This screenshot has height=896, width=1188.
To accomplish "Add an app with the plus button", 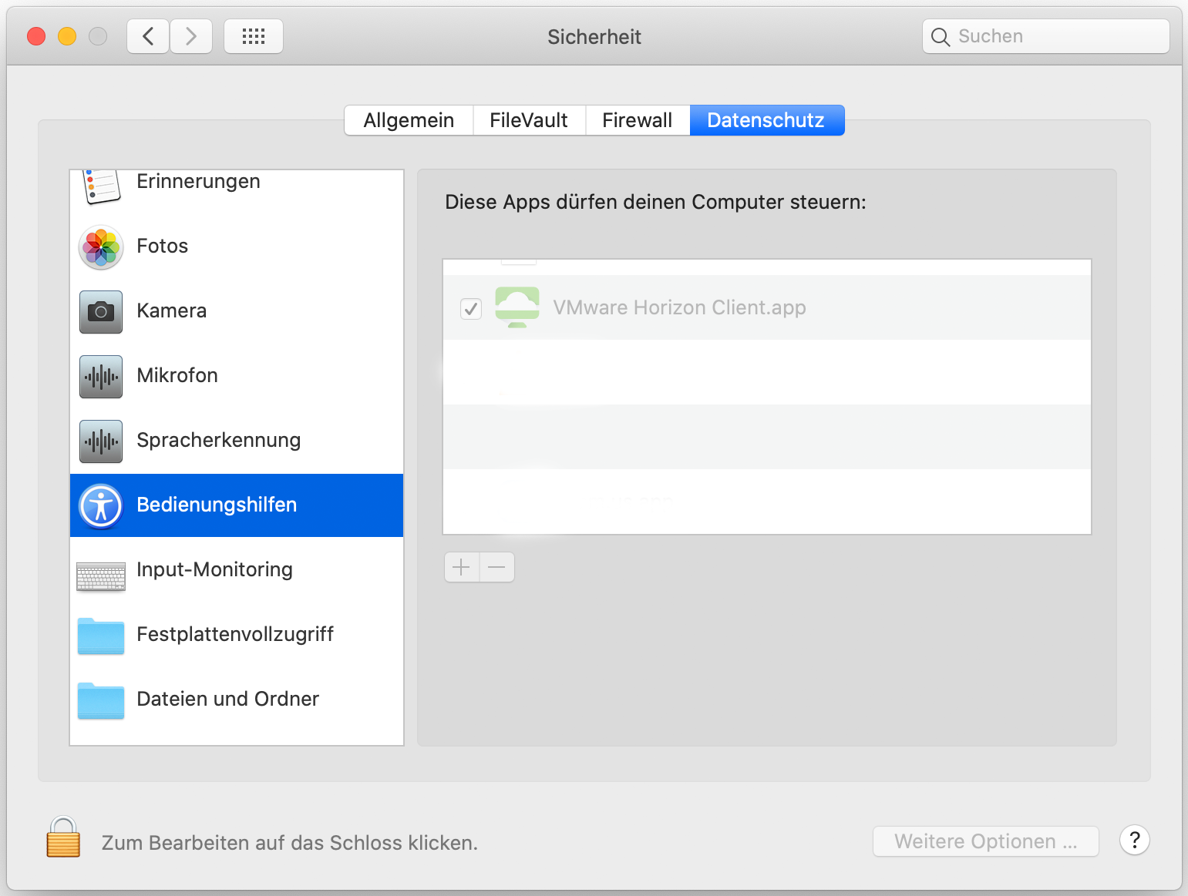I will tap(461, 568).
